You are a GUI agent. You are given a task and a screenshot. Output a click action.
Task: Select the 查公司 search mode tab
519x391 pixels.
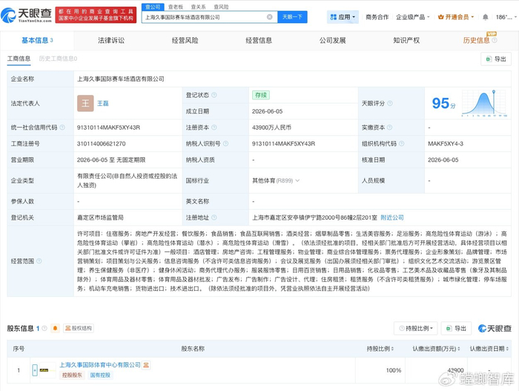click(x=153, y=7)
